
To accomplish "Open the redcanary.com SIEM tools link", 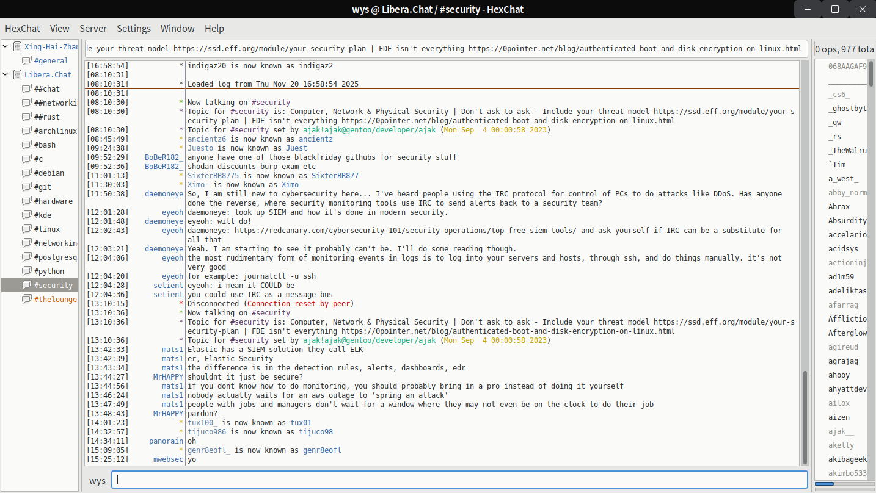I will coord(403,231).
